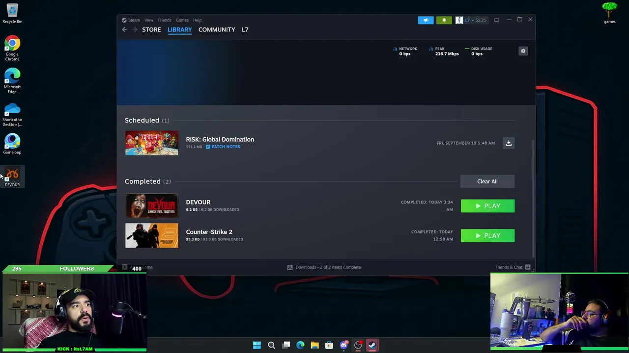Open File Explorer from taskbar
Image resolution: width=629 pixels, height=353 pixels.
(x=314, y=345)
